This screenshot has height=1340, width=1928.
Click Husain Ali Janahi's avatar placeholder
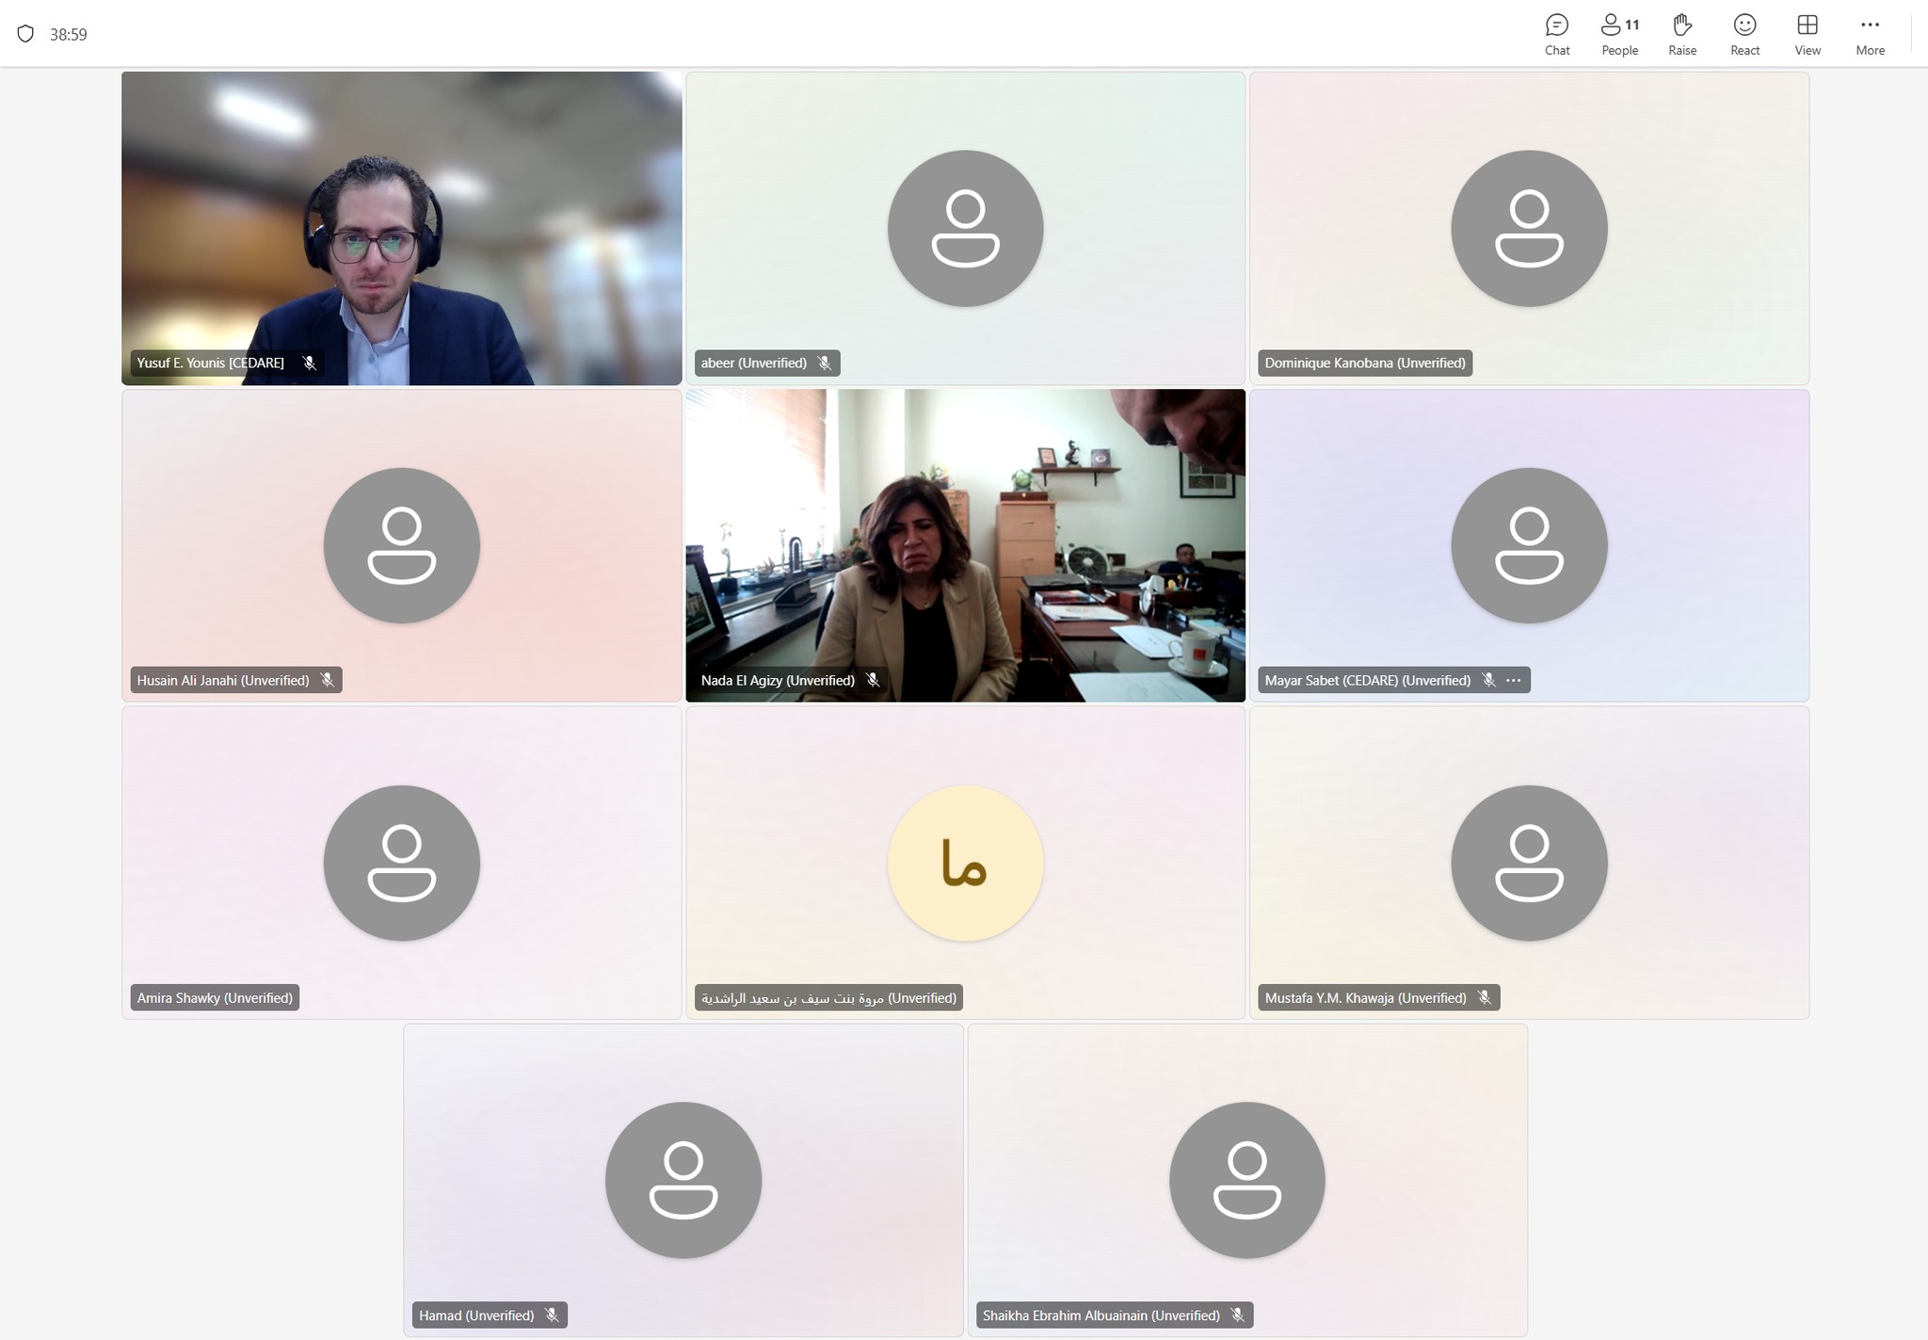click(x=402, y=546)
